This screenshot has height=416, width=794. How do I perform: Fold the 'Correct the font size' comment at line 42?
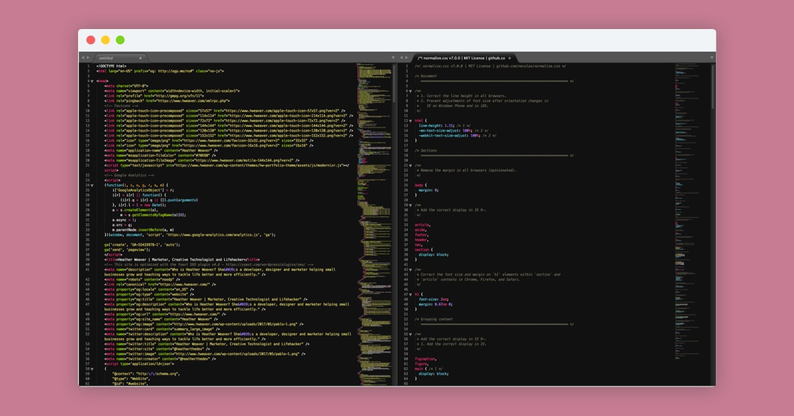pos(410,269)
